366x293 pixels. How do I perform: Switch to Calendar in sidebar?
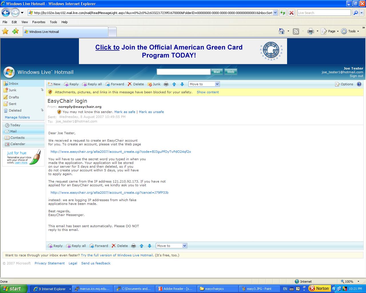tap(18, 144)
